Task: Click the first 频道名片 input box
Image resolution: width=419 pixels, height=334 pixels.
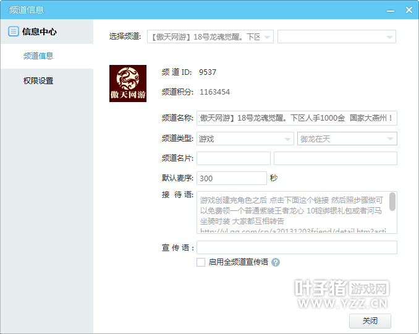Action: [234, 158]
